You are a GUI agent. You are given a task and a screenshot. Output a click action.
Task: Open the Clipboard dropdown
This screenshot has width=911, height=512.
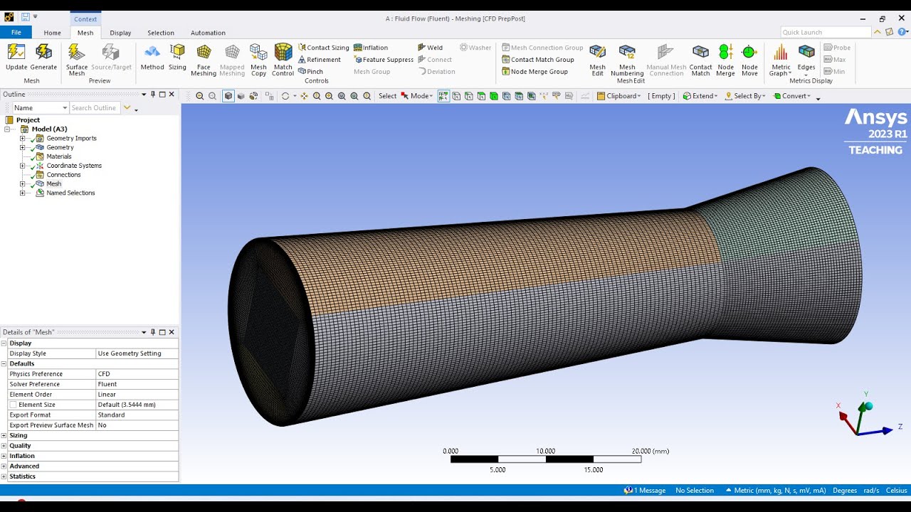pos(618,96)
